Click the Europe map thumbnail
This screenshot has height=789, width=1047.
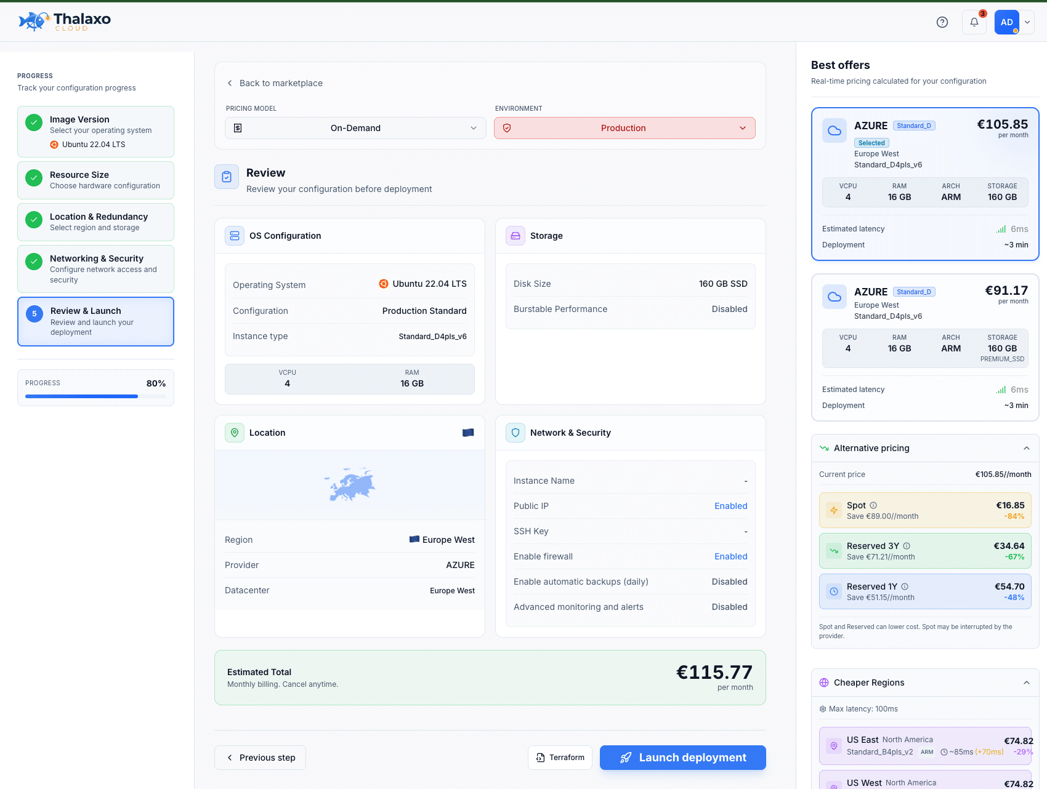point(350,485)
